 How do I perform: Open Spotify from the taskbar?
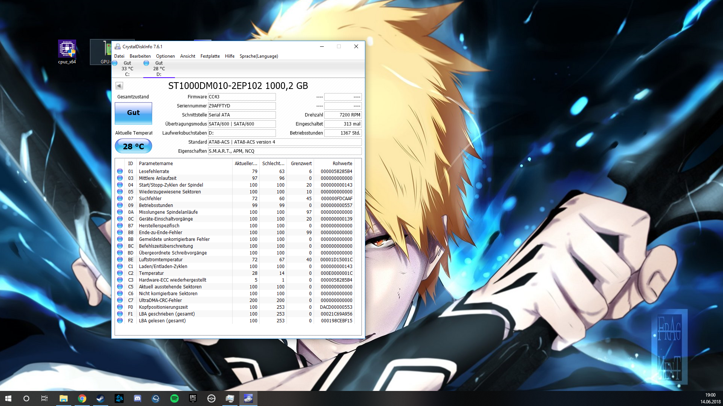[175, 398]
